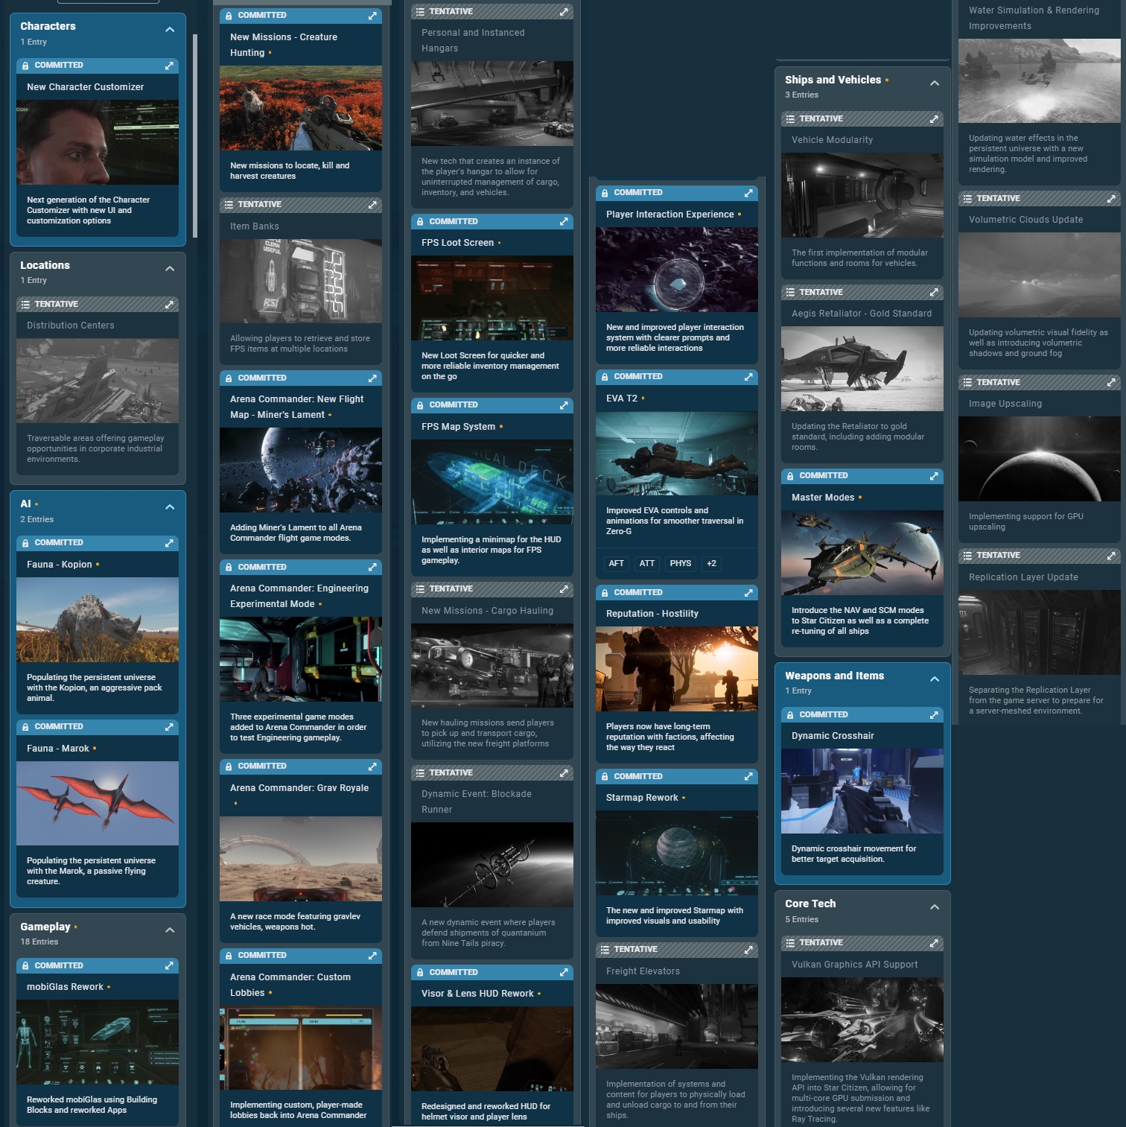The image size is (1126, 1127).
Task: Expand the Fauna - Kopion card
Action: pyautogui.click(x=169, y=543)
